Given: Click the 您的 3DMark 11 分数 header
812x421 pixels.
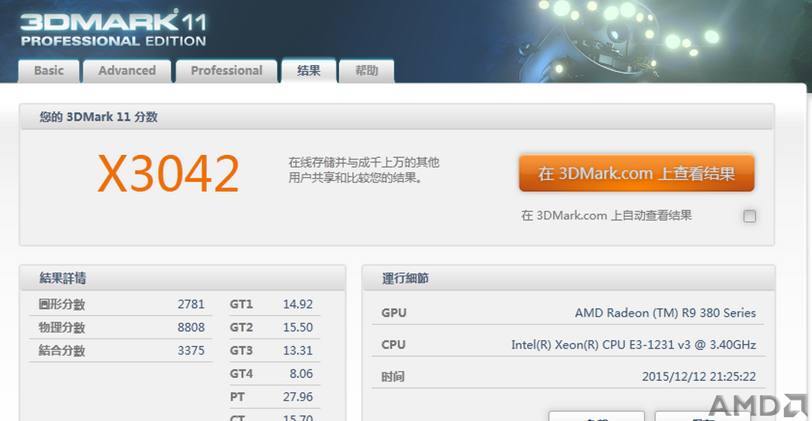Looking at the screenshot, I should tap(98, 117).
